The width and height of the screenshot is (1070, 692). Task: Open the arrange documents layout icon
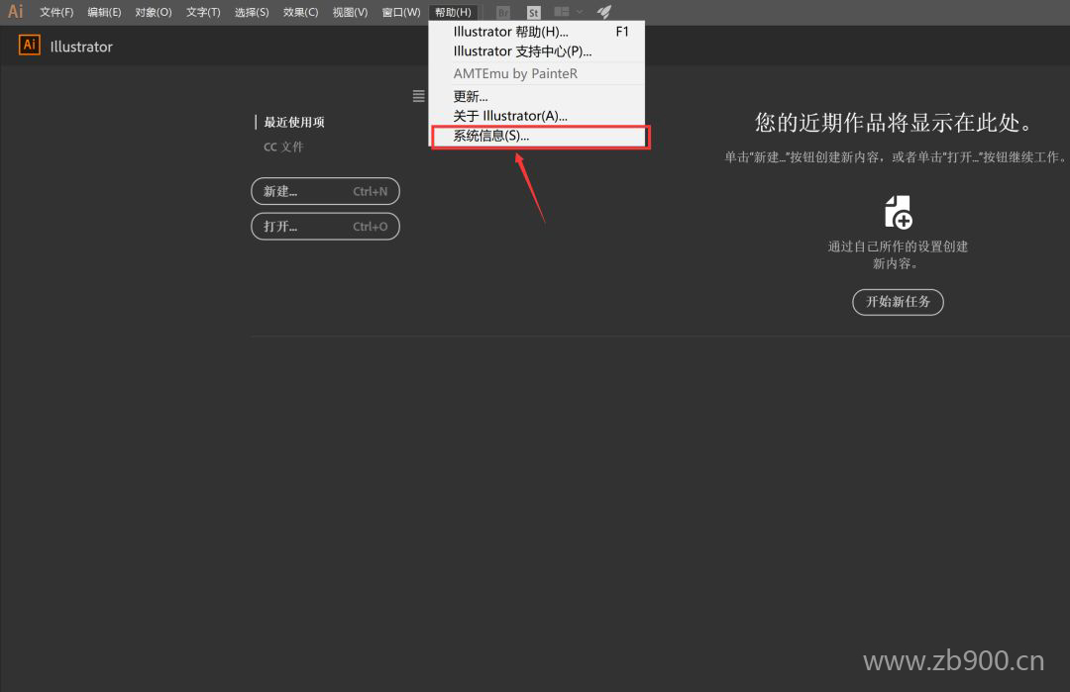point(562,12)
